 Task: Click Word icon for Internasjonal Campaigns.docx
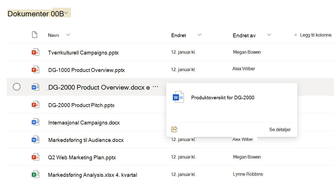point(36,122)
